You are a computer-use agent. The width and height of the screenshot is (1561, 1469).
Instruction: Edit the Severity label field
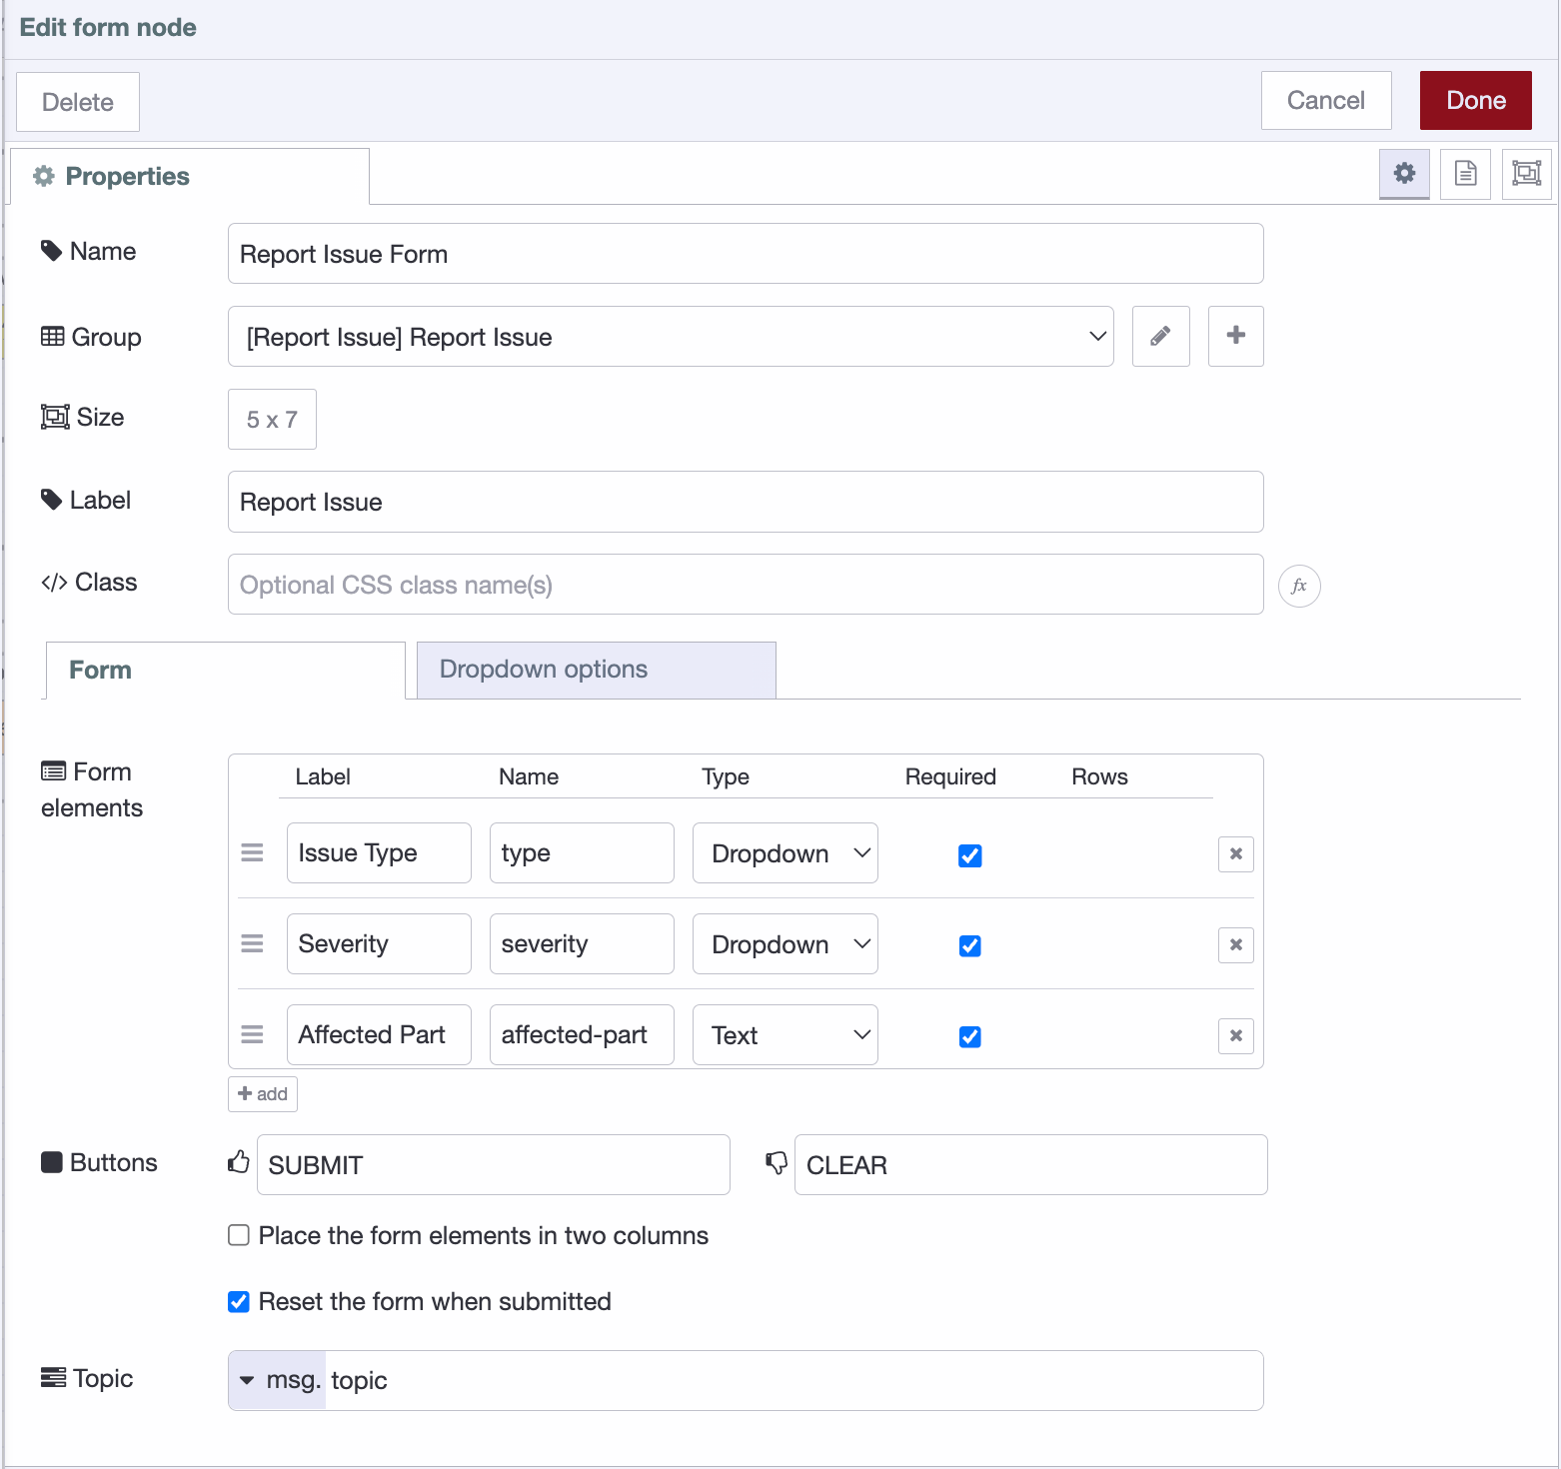(x=379, y=944)
